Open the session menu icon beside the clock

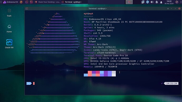(x=177, y=2)
